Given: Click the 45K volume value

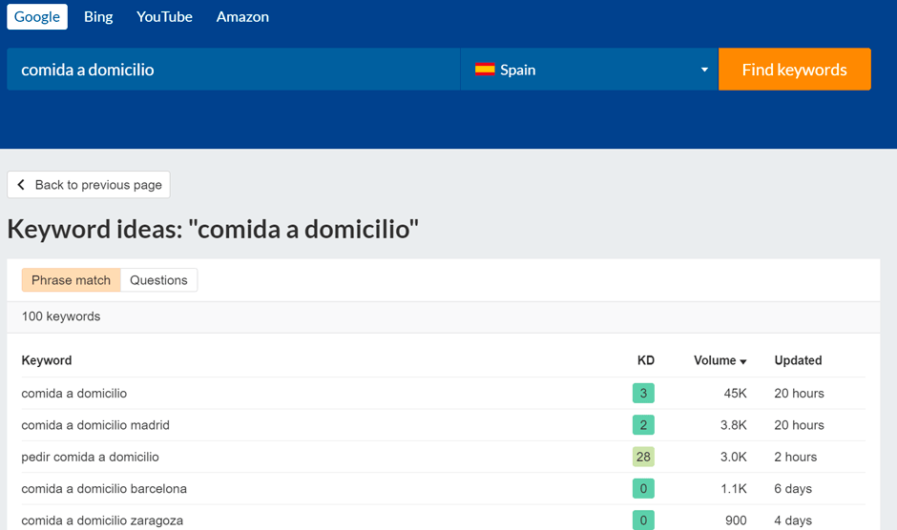Looking at the screenshot, I should point(735,394).
